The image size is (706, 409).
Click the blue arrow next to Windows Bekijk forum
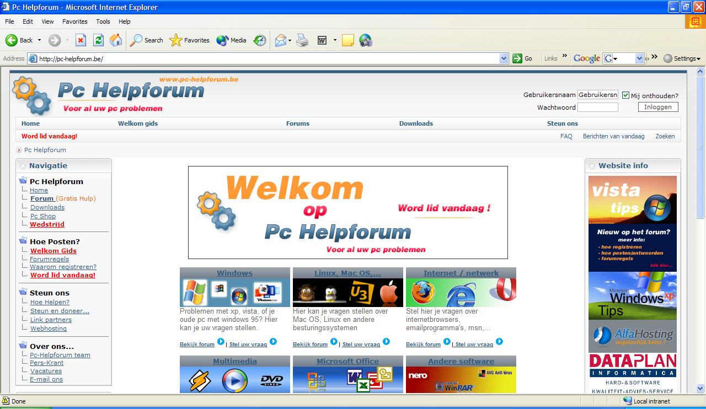(x=221, y=342)
